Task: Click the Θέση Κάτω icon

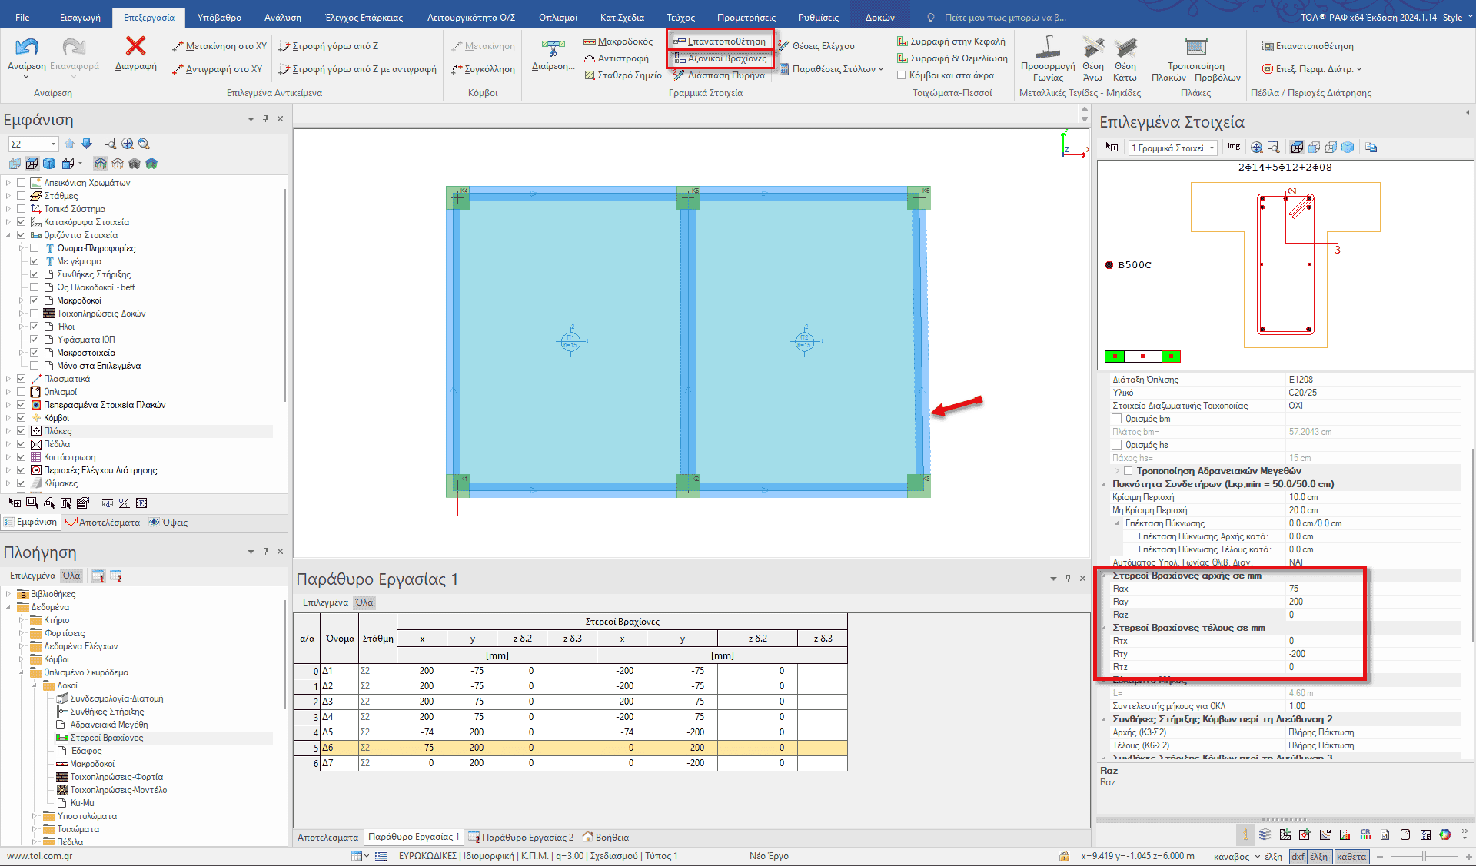Action: [x=1125, y=48]
